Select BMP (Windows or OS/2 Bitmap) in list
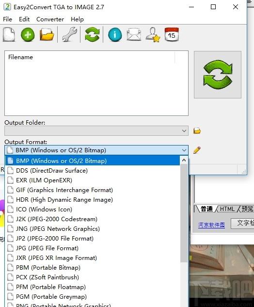The image size is (254, 307). pyautogui.click(x=92, y=161)
